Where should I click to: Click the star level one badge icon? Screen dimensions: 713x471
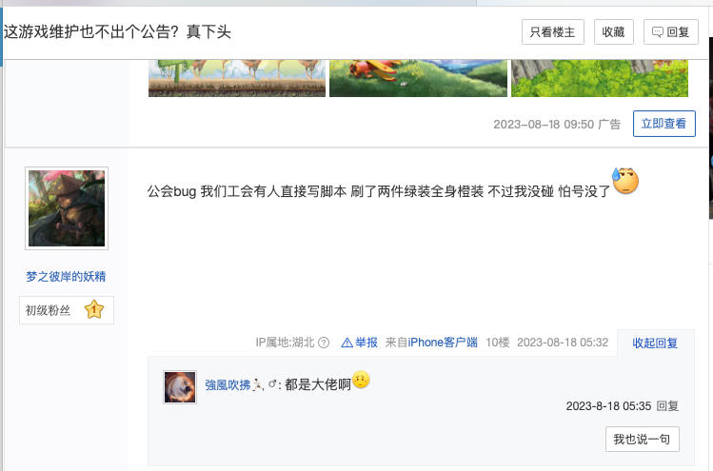click(94, 309)
